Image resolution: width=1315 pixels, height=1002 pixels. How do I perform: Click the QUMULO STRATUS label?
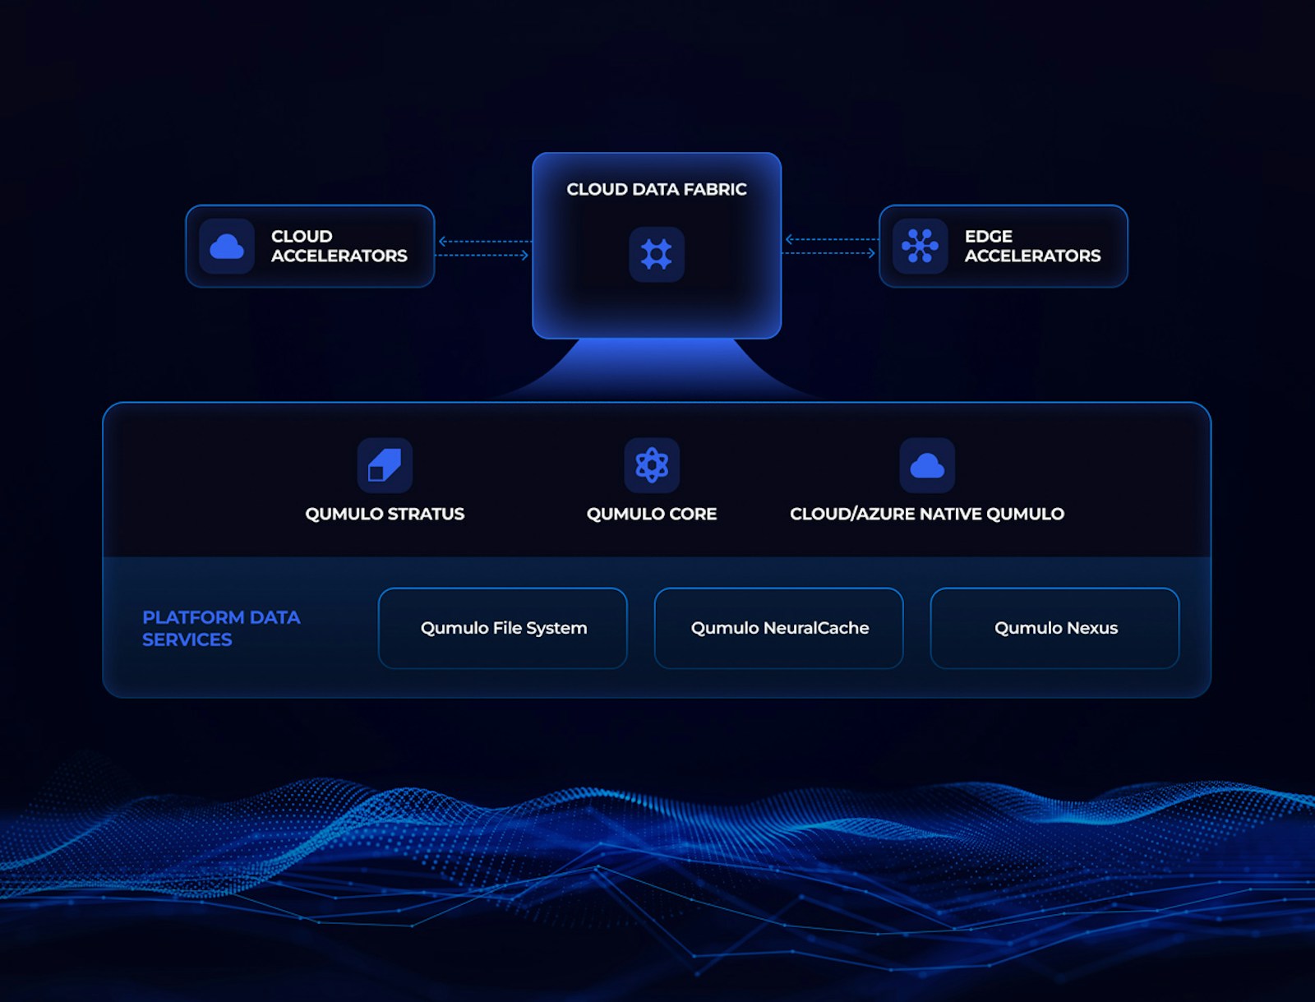click(x=385, y=514)
